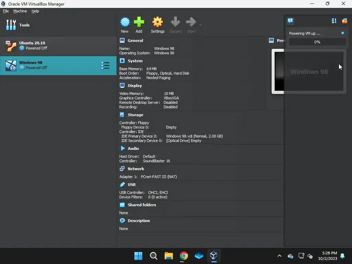
Task: Open machine Settings gear icon
Action: coord(157,22)
